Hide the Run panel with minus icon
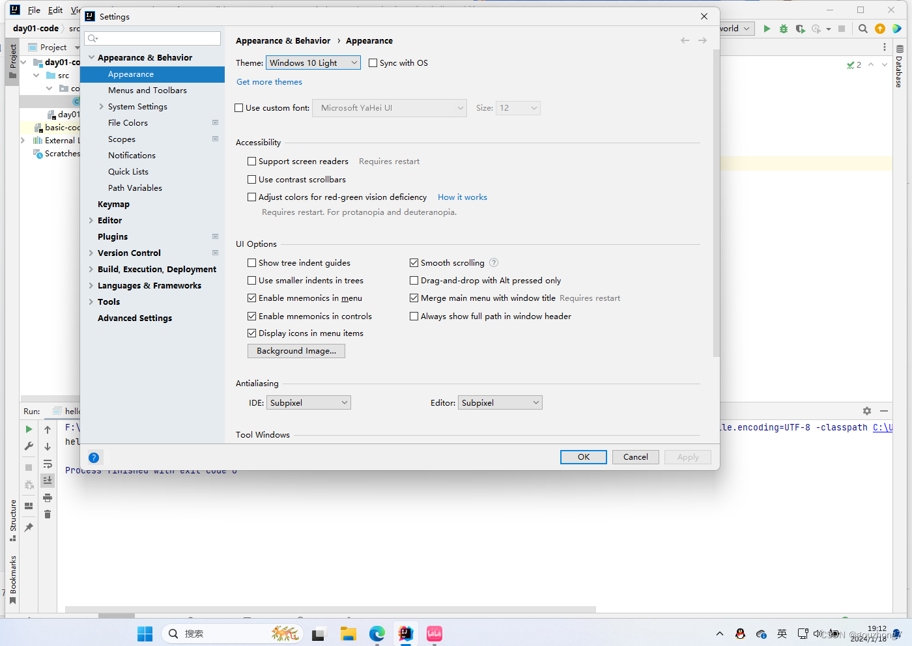Image resolution: width=912 pixels, height=646 pixels. 884,411
